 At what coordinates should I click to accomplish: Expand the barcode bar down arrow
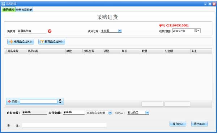(x=60, y=103)
